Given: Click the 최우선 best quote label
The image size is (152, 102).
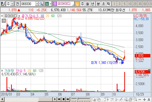Looking at the screenshot, I should click(x=120, y=10).
